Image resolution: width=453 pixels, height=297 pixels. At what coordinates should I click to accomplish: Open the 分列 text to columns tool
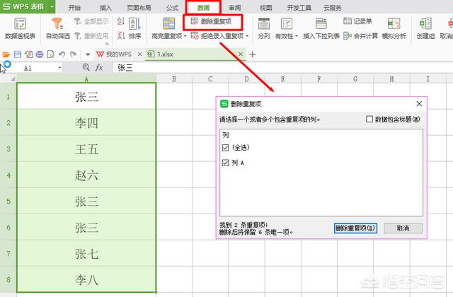pyautogui.click(x=264, y=28)
